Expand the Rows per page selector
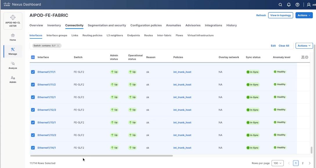 (277, 163)
